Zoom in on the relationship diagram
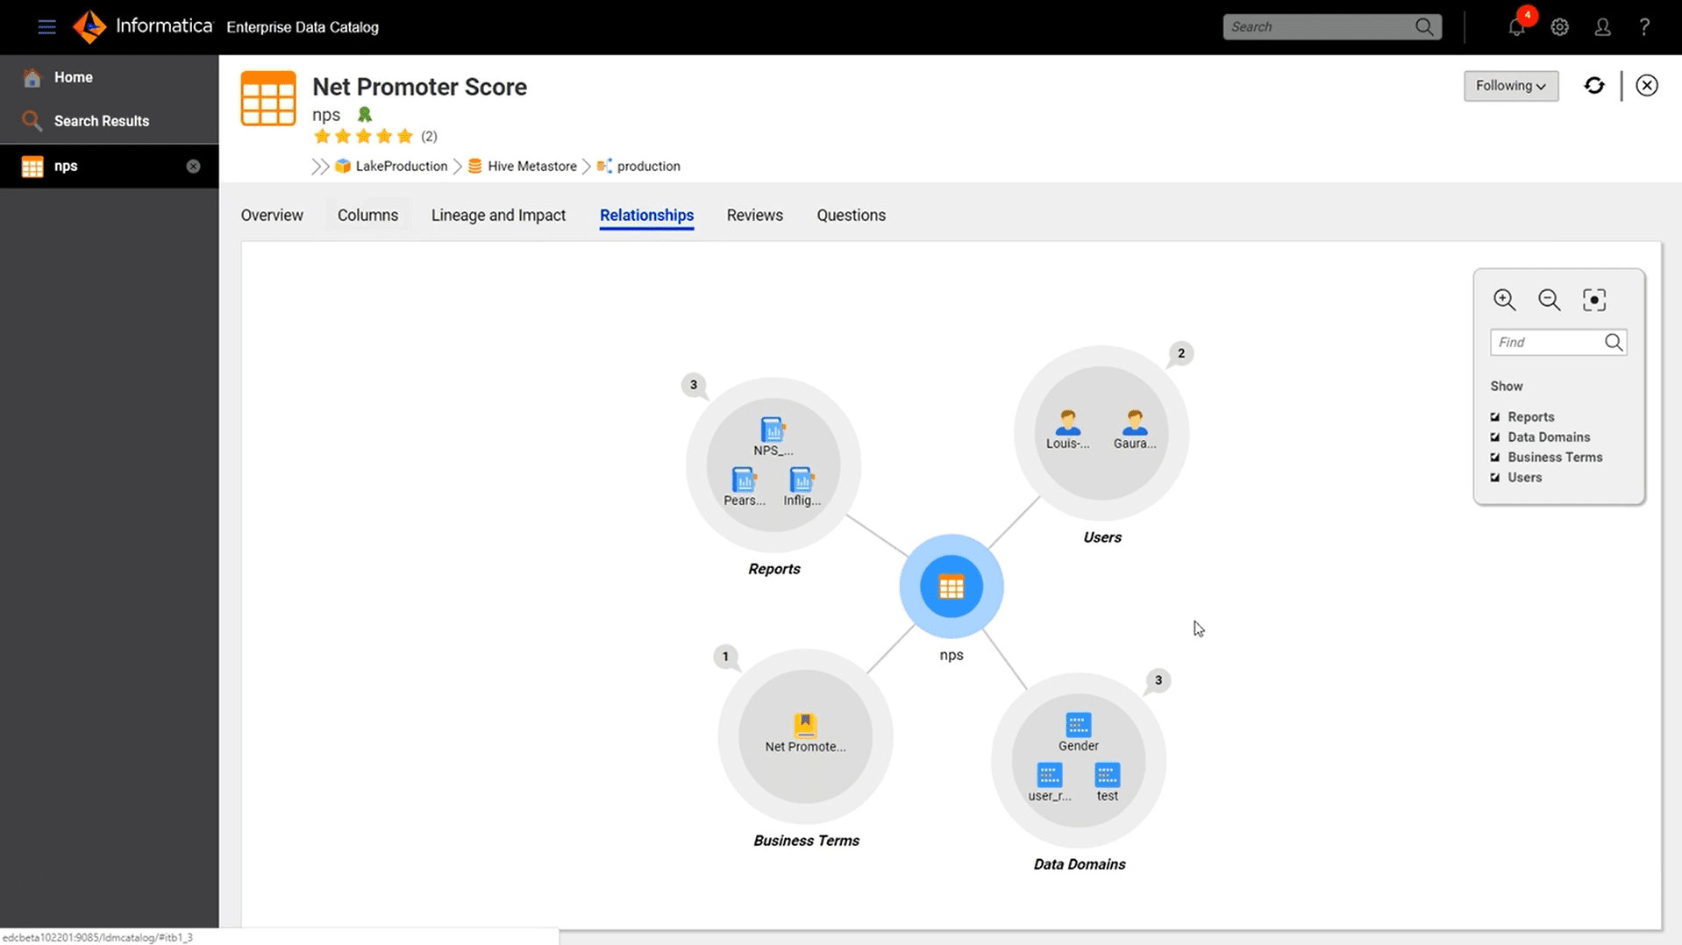This screenshot has width=1682, height=945. coord(1504,299)
